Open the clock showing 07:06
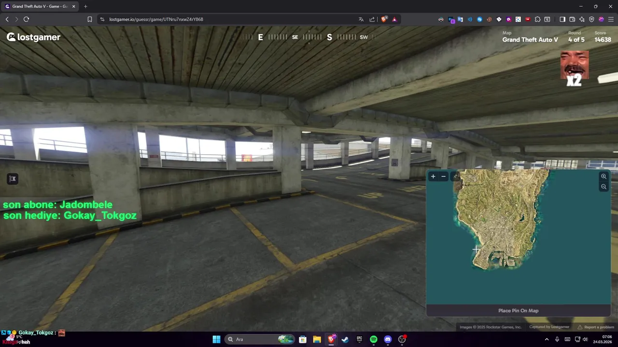 click(603, 339)
